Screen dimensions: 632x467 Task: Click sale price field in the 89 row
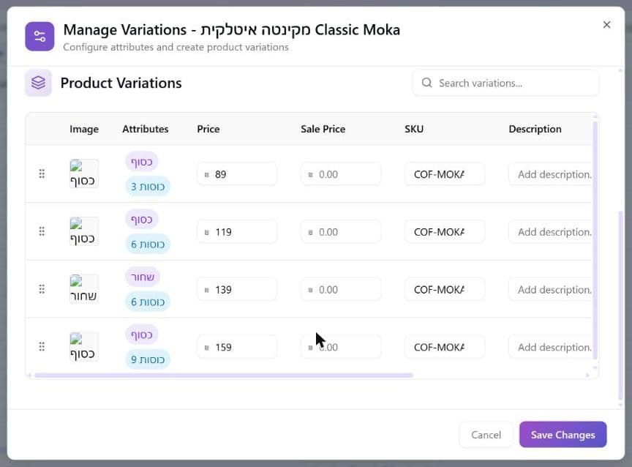coord(341,174)
